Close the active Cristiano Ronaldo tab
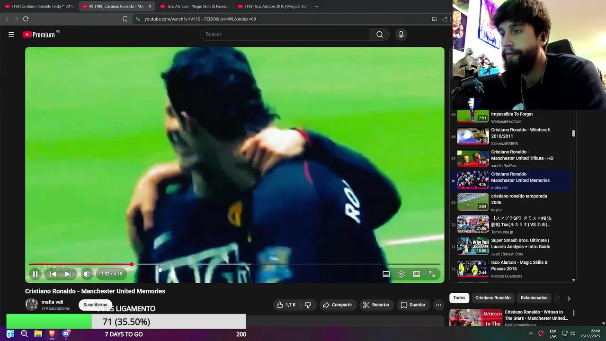This screenshot has height=341, width=606. pyautogui.click(x=150, y=6)
